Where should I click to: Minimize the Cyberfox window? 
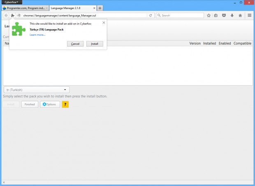235,2
